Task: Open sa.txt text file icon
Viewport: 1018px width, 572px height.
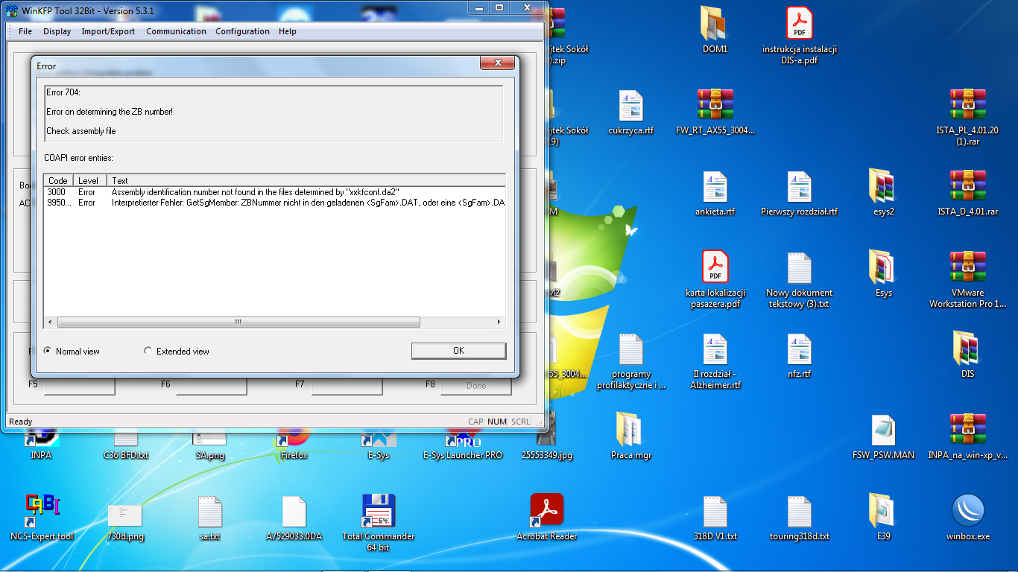Action: click(210, 511)
